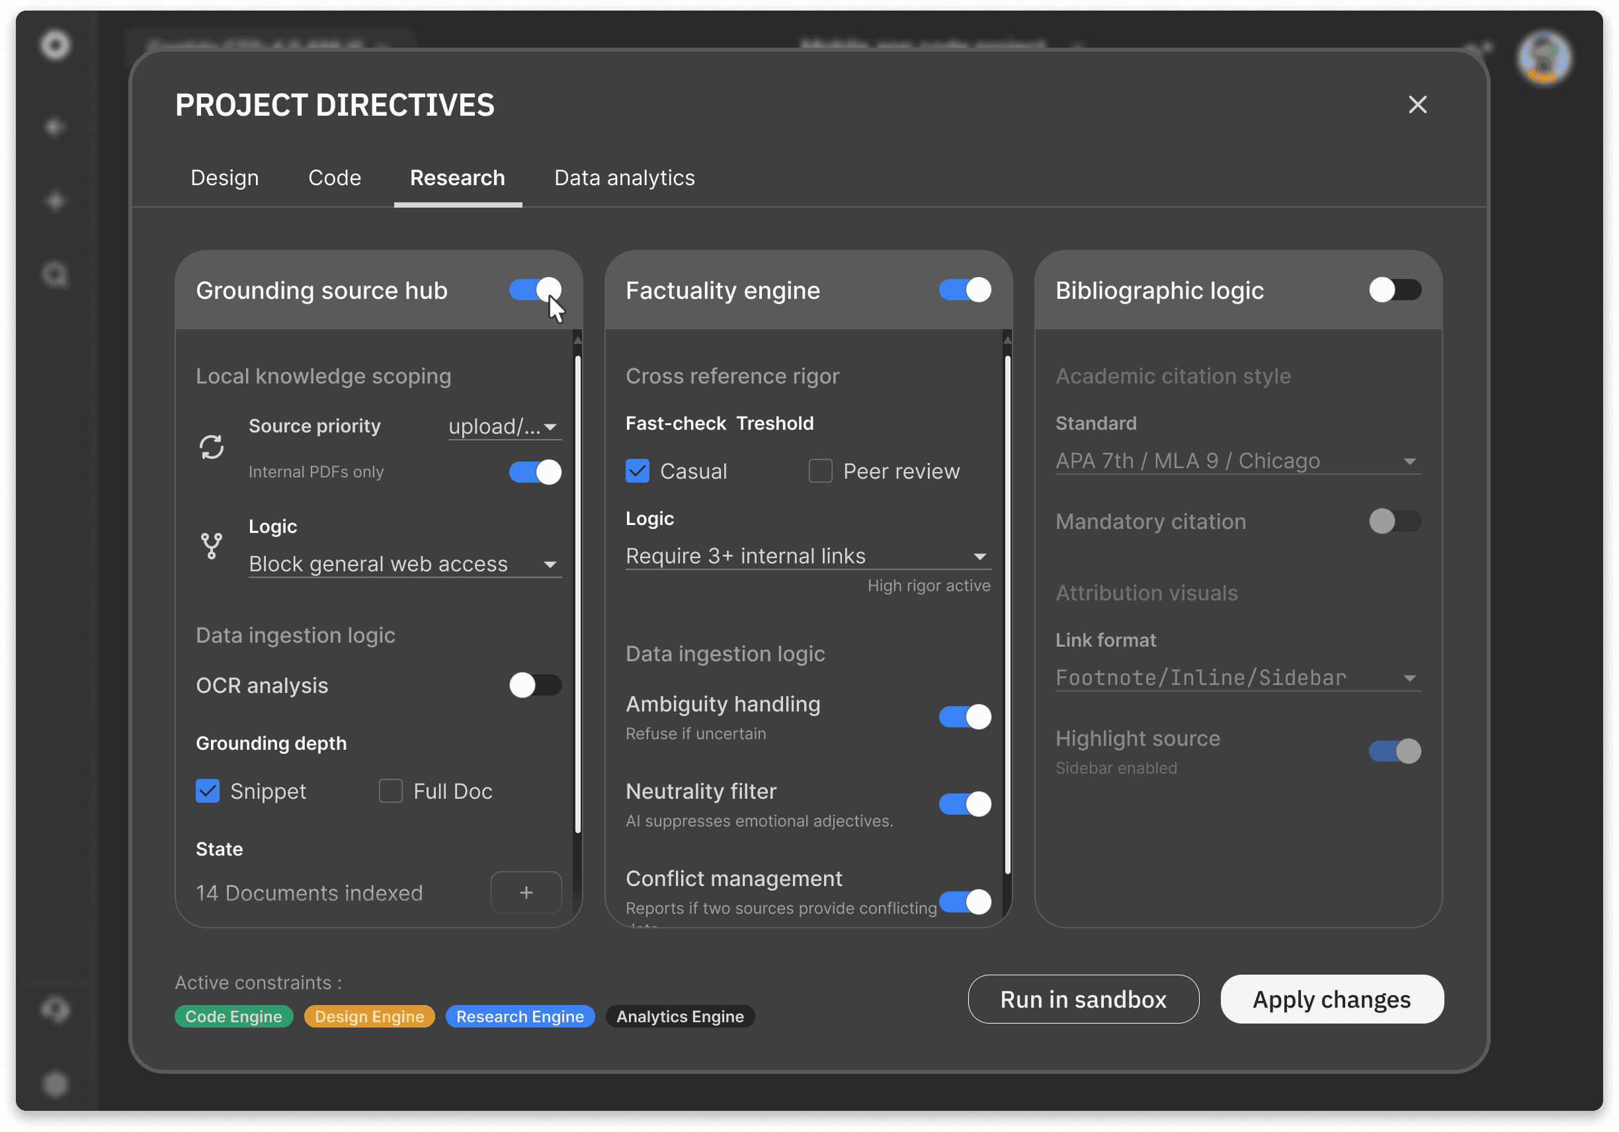Open the user avatar in top corner
The width and height of the screenshot is (1619, 1132).
[x=1544, y=58]
